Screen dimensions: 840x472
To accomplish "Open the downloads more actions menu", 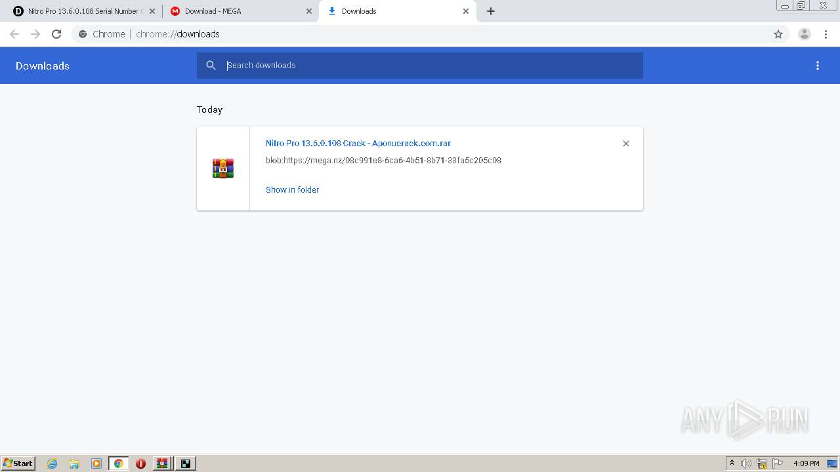I will 818,66.
